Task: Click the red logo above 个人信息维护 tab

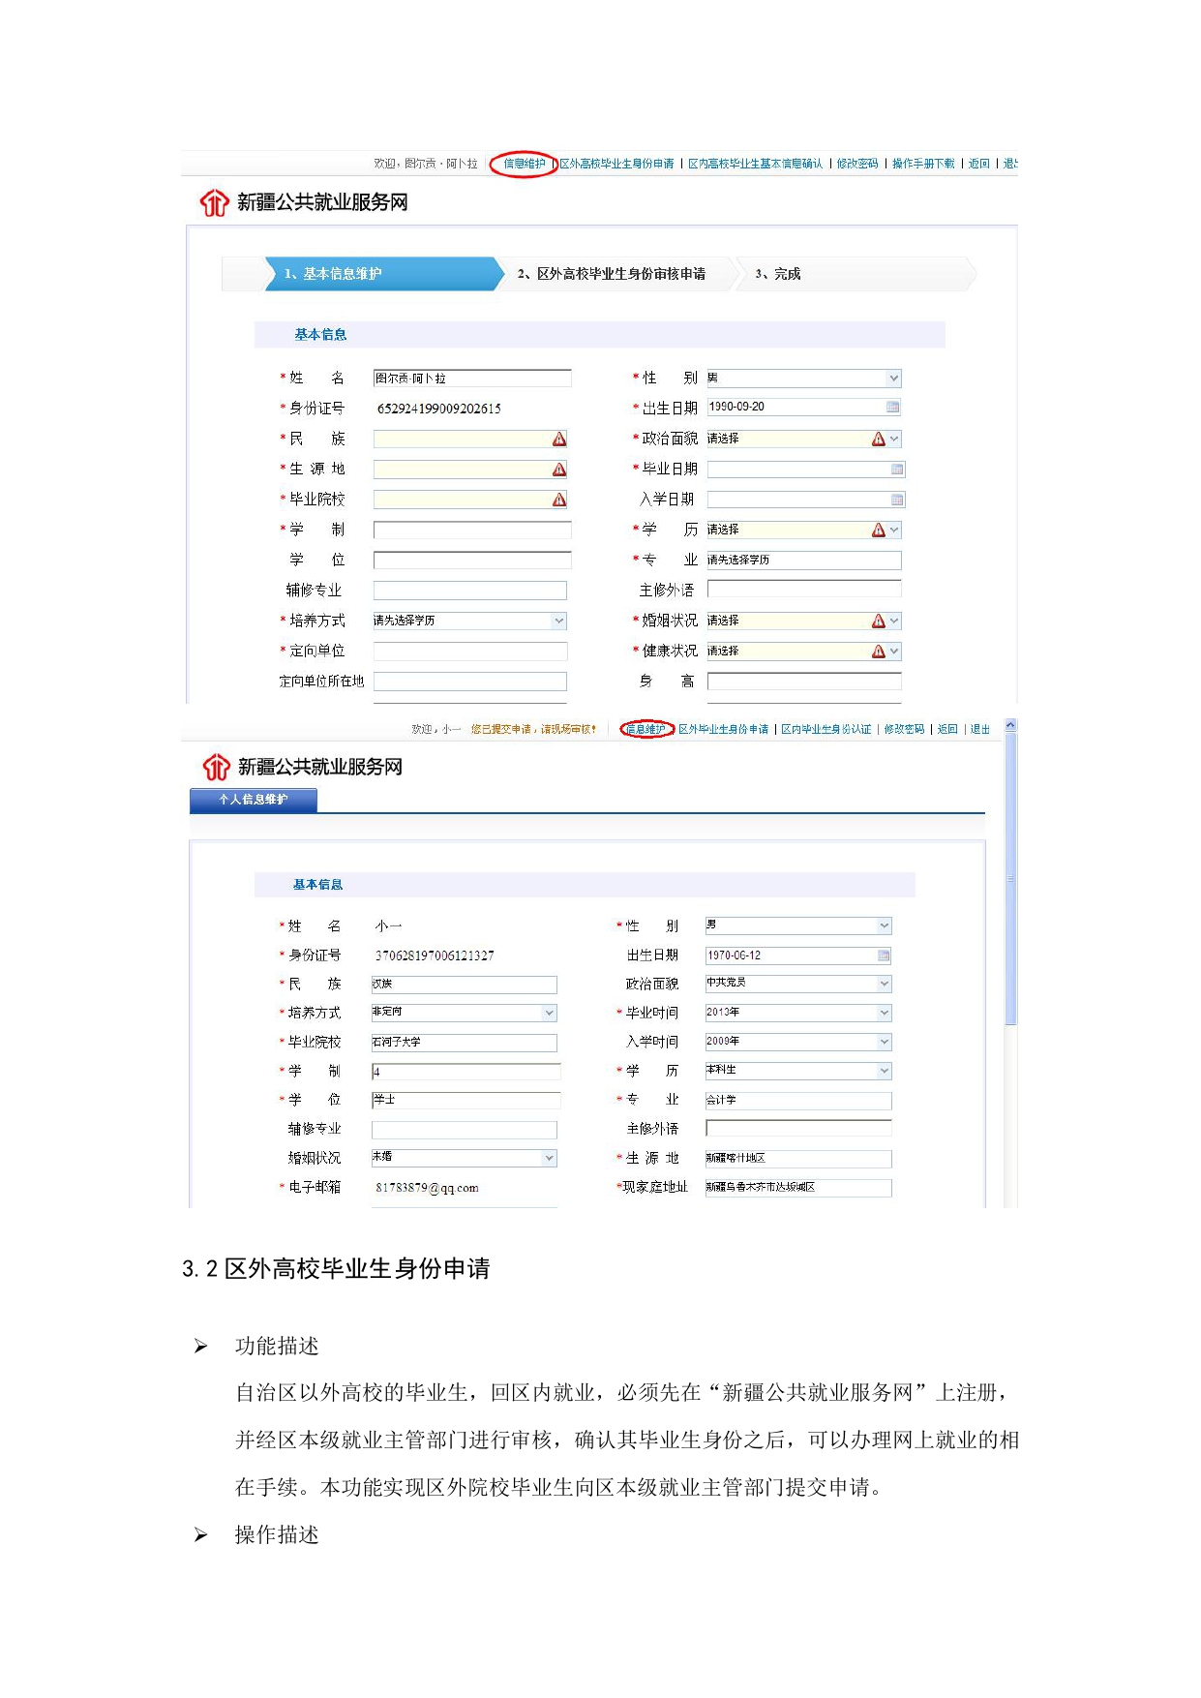Action: click(216, 767)
